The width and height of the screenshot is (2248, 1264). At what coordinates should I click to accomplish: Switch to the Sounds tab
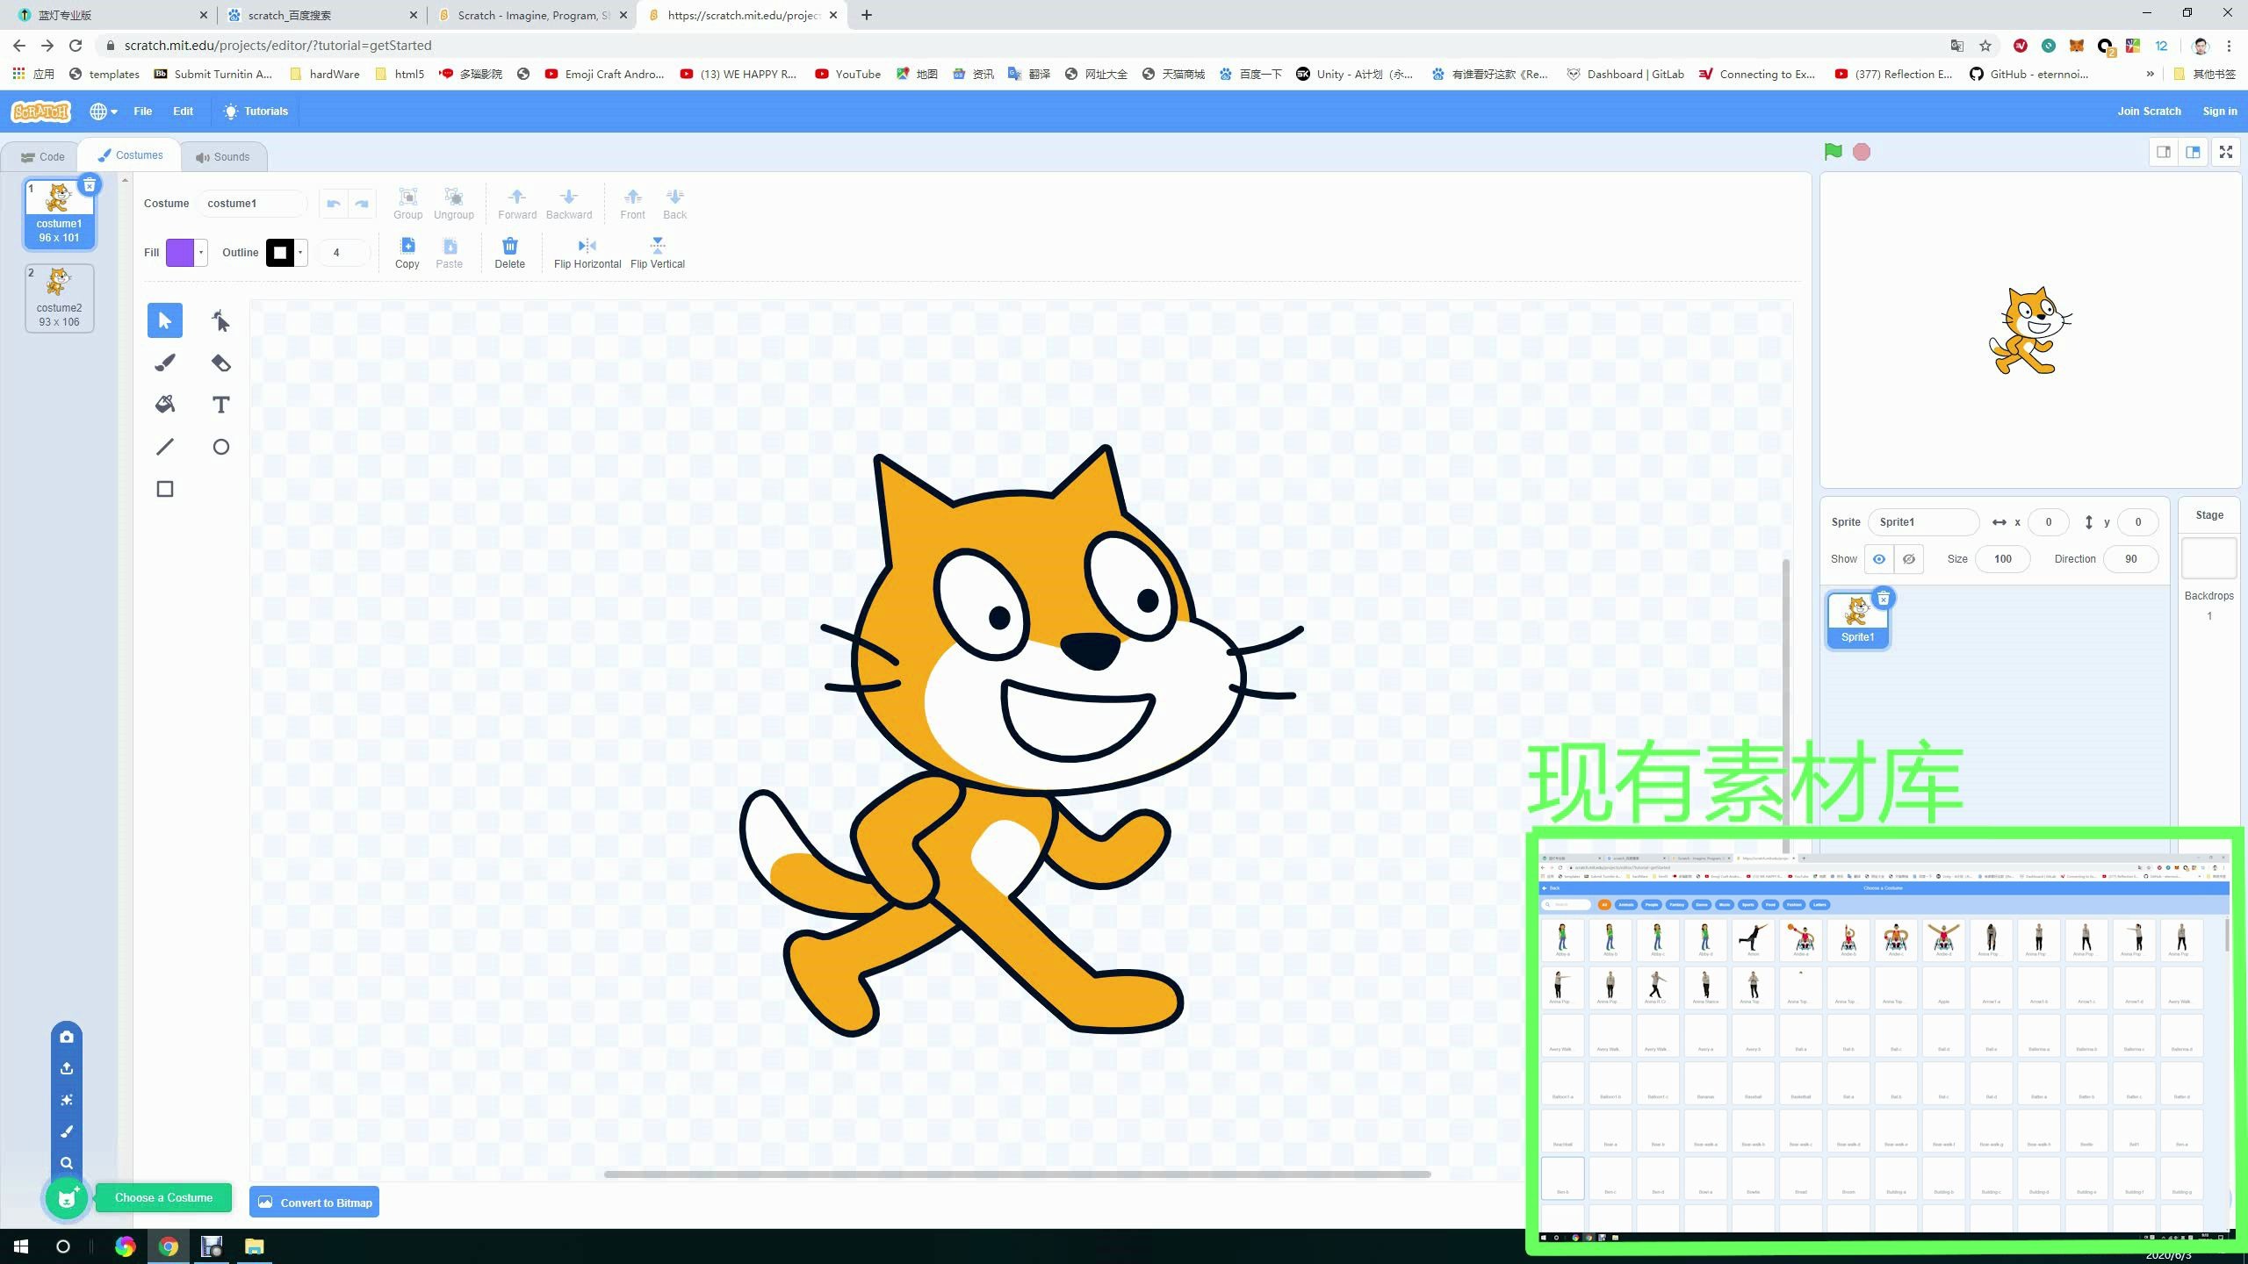[x=223, y=157]
